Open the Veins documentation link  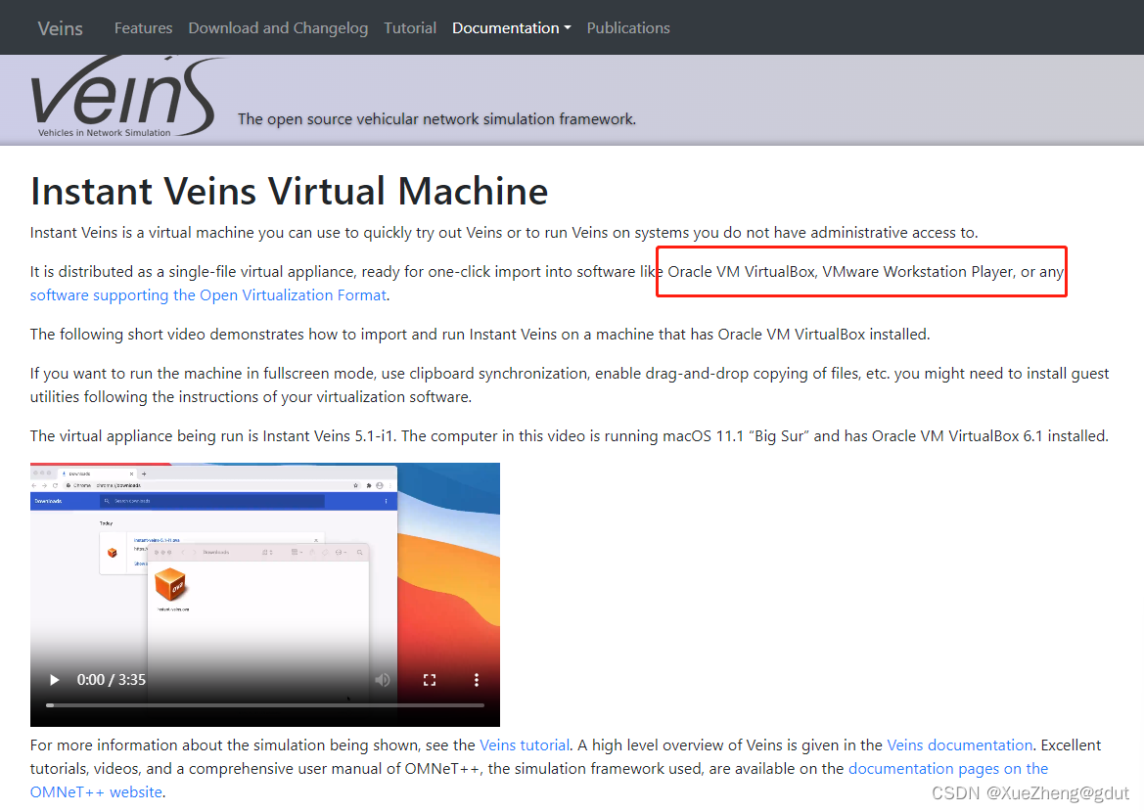[959, 744]
